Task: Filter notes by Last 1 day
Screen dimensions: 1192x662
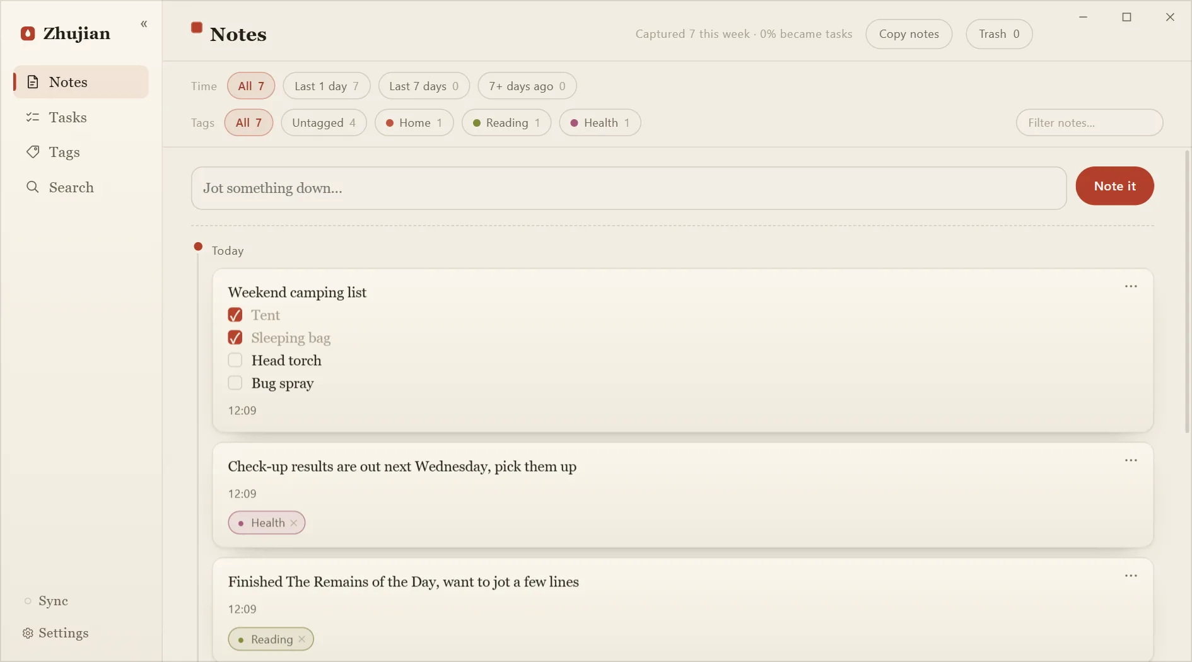Action: 327,86
